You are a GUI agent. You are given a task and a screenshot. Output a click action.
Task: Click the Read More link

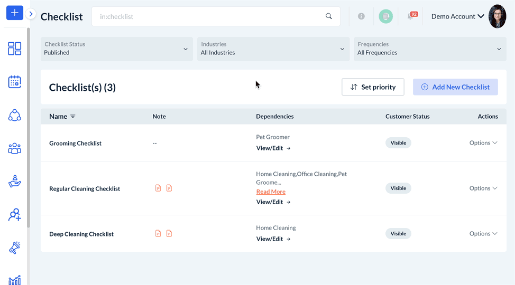click(x=271, y=192)
